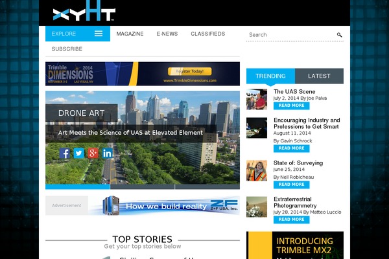Image resolution: width=389 pixels, height=259 pixels.
Task: Go to the Magazine page
Action: coord(130,34)
